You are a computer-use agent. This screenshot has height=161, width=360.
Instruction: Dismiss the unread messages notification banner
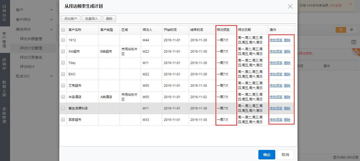click(351, 4)
